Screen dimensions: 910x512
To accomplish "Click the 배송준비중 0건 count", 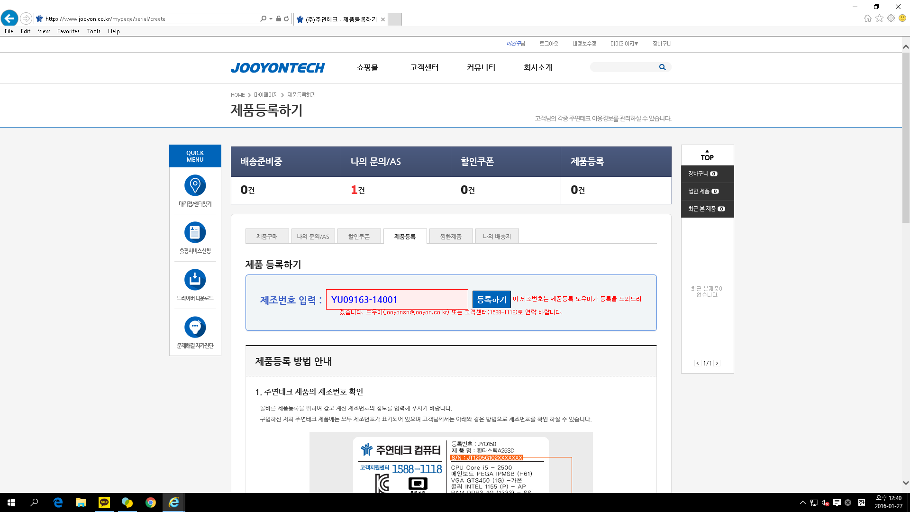I will [x=247, y=190].
